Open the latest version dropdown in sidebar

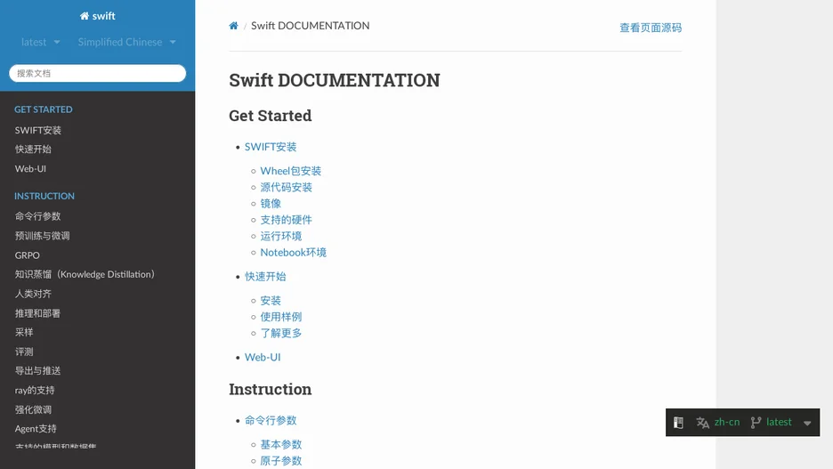pos(40,42)
